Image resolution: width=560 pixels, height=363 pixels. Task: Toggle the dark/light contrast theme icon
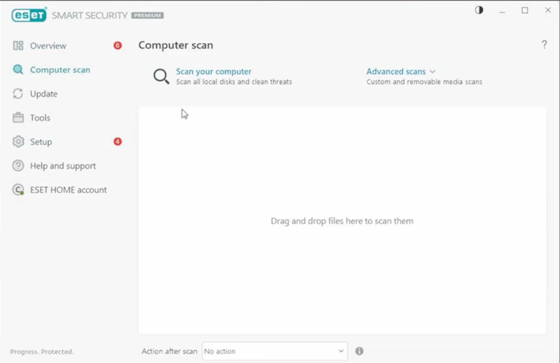pyautogui.click(x=479, y=10)
